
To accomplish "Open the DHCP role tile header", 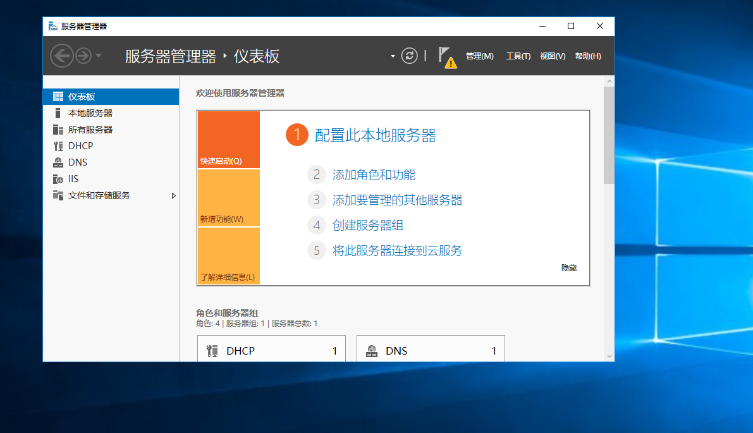I will (x=271, y=351).
